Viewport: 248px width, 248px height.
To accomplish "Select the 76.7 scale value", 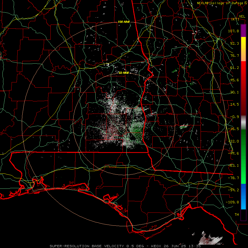I will point(234,55).
